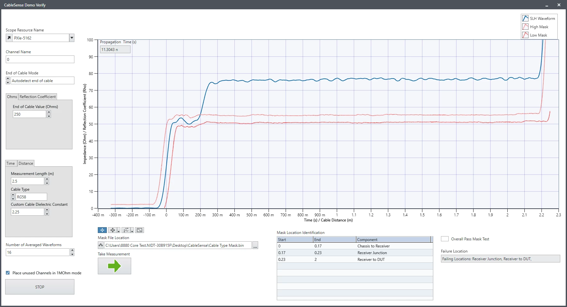Select the Chassis to Receiver table row

pos(355,246)
